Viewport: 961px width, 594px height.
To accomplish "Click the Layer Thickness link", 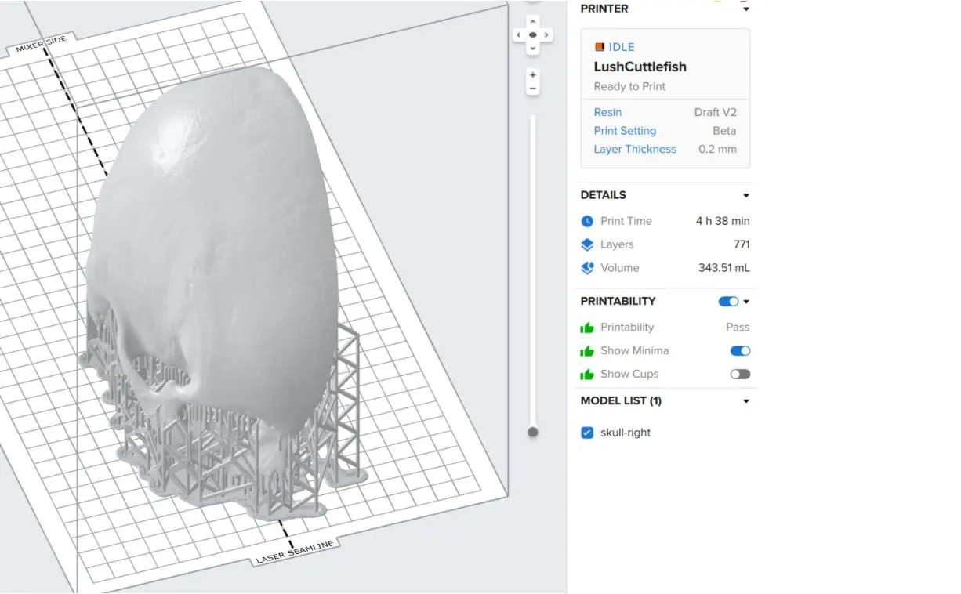I will click(635, 150).
